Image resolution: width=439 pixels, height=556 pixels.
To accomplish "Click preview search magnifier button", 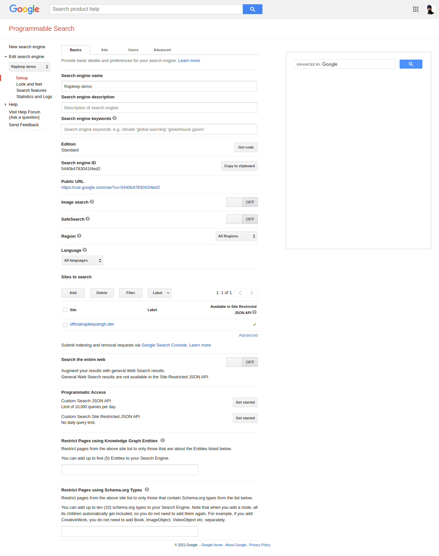I will (411, 64).
